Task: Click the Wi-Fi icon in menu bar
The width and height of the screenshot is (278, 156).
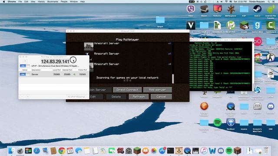Action: 226,2
